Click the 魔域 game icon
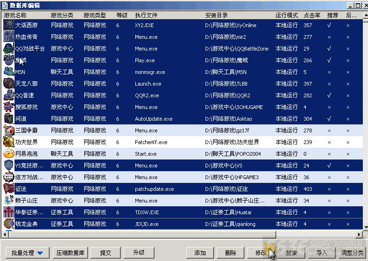 9,60
